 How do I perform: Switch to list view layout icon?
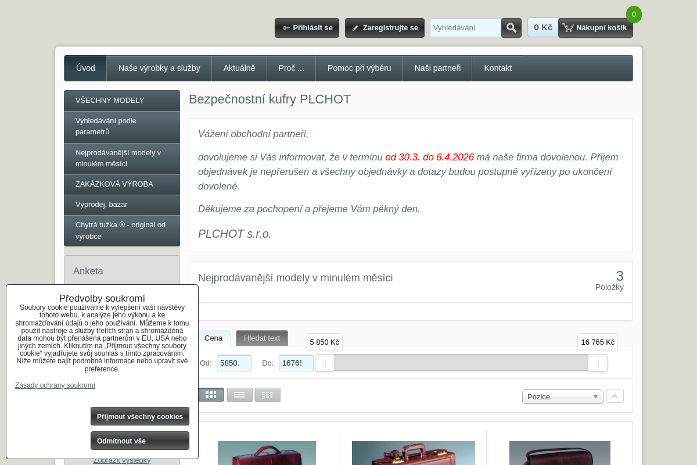pyautogui.click(x=239, y=395)
